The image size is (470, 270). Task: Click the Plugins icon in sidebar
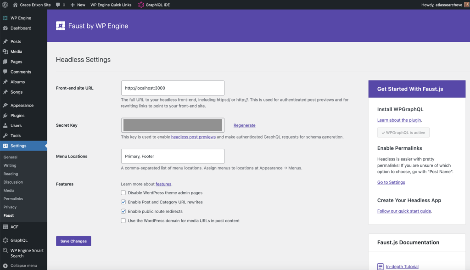click(6, 116)
